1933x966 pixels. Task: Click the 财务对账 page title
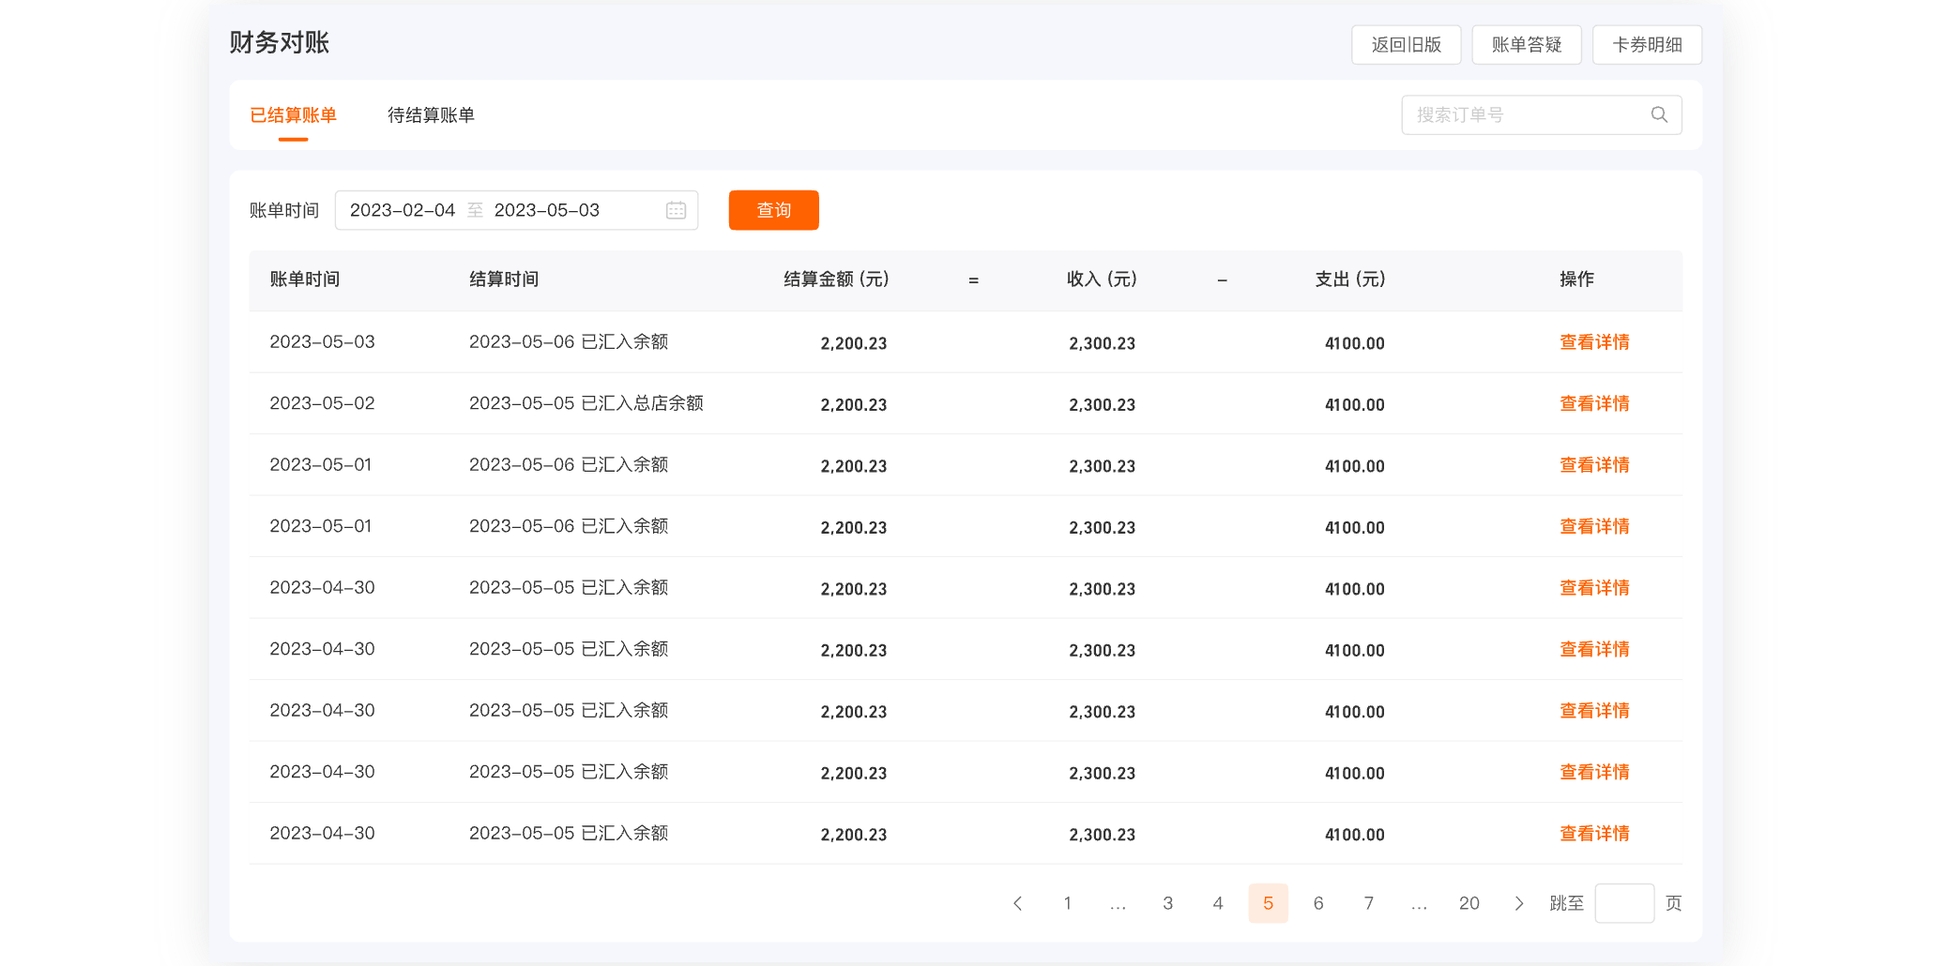(x=280, y=43)
